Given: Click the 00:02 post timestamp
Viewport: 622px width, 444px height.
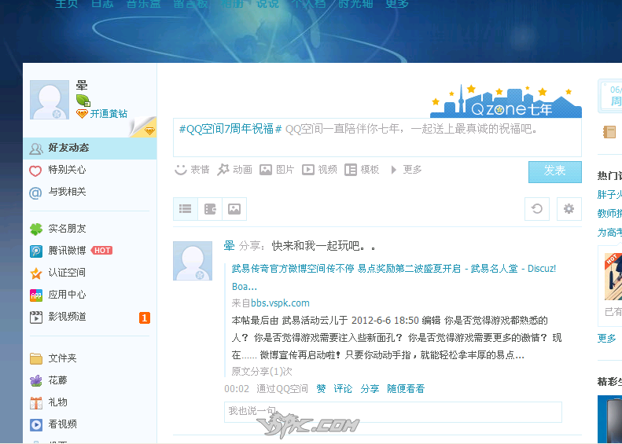Looking at the screenshot, I should (237, 389).
